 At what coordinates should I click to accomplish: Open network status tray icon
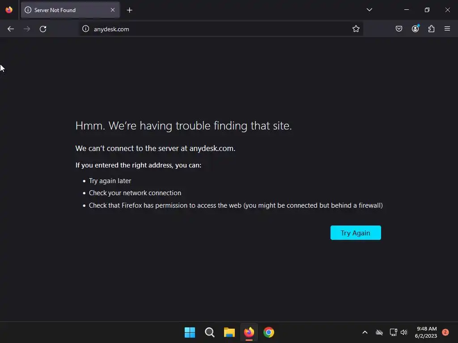393,332
